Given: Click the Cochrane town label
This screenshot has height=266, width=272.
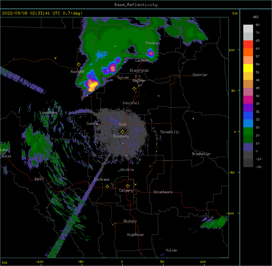Looking at the screenshot, I should click(102, 179).
